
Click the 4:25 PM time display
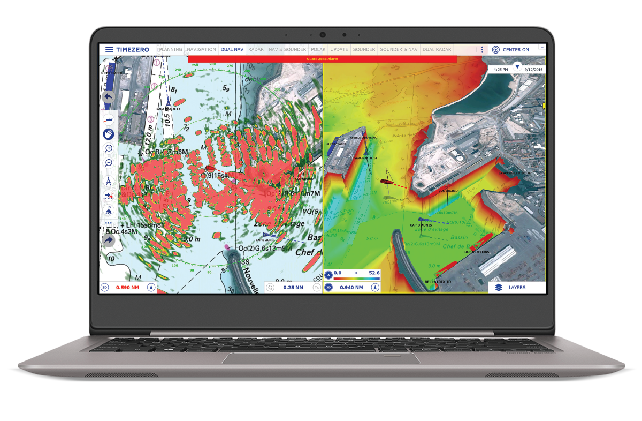(x=501, y=70)
